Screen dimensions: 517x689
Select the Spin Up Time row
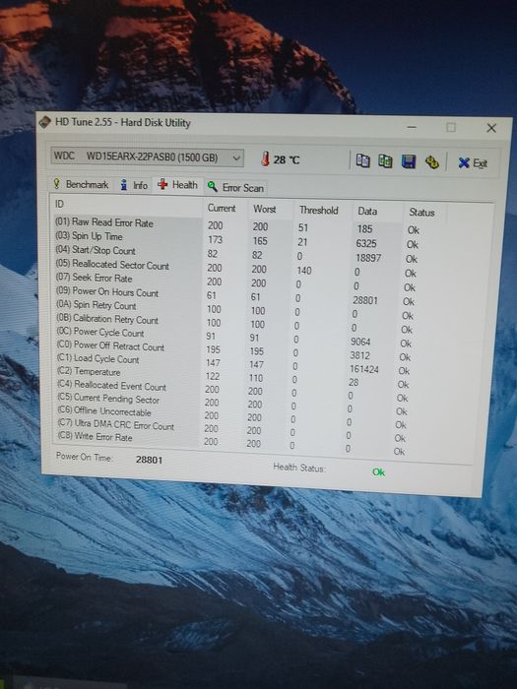238,240
